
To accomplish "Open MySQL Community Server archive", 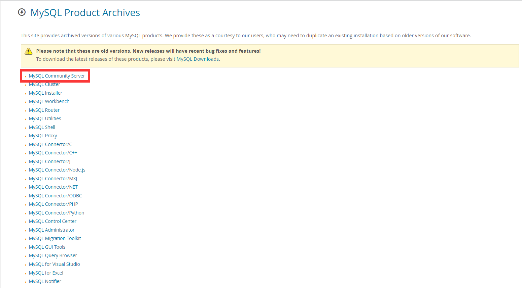I will 57,76.
